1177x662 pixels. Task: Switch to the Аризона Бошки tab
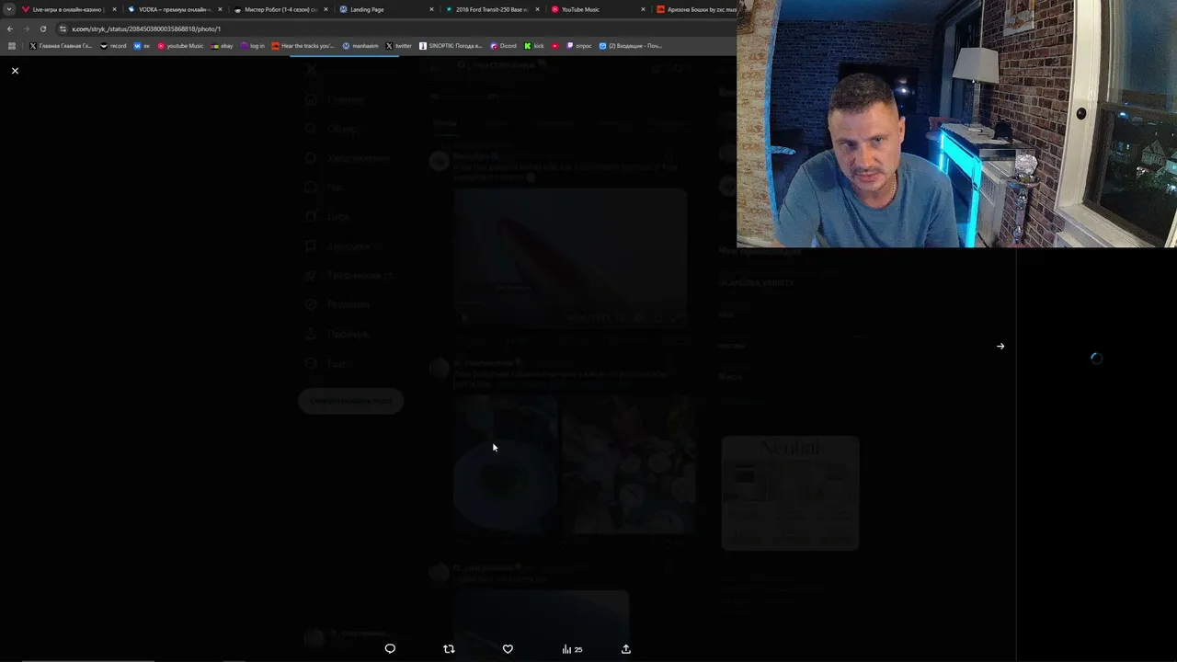point(695,9)
